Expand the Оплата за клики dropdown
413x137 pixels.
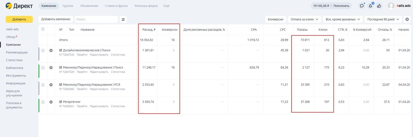pos(305,19)
